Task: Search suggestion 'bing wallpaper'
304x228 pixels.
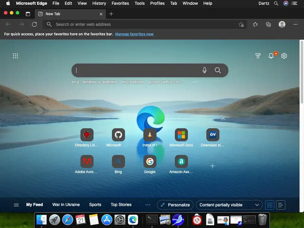Action: click(x=133, y=82)
